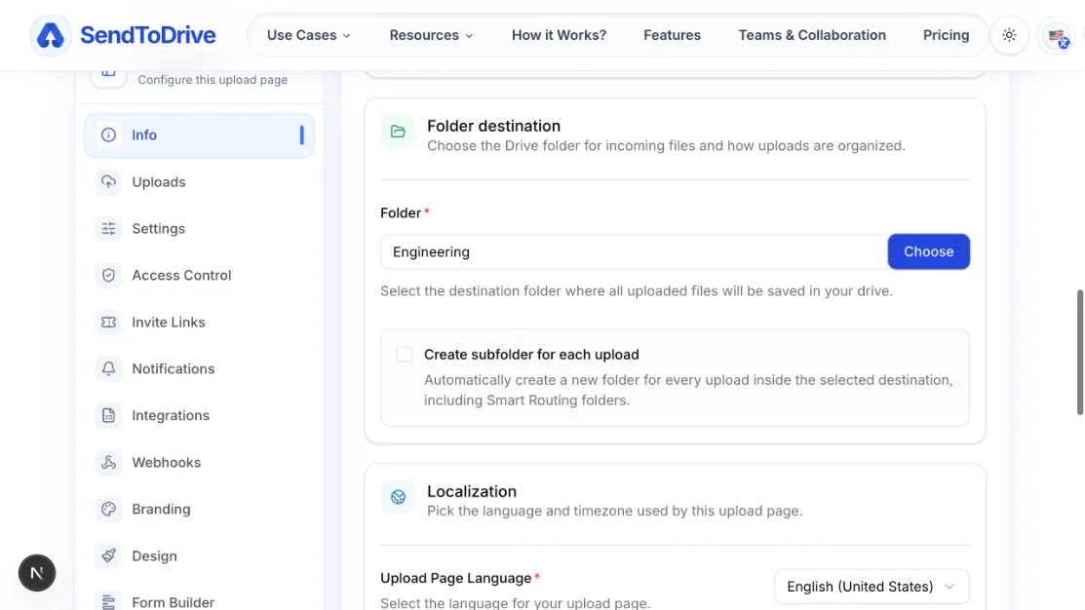Click the Design brush icon
Viewport: 1085px width, 610px height.
point(108,556)
